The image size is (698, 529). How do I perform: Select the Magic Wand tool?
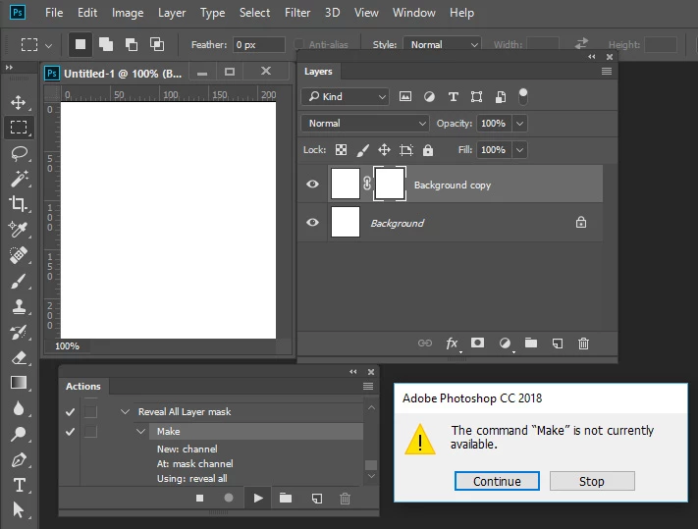click(x=19, y=179)
